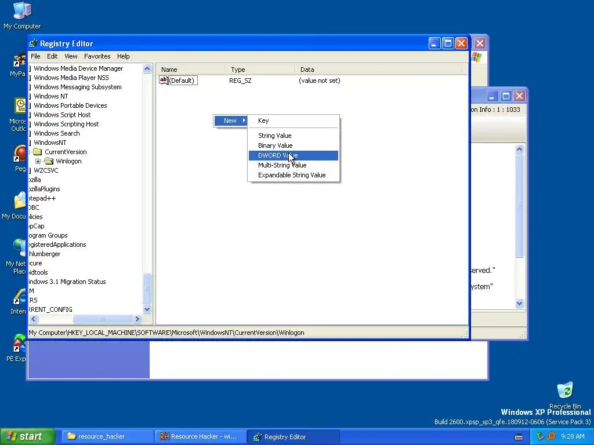594x445 pixels.
Task: Open the Edit menu in Registry Editor
Action: [x=52, y=56]
